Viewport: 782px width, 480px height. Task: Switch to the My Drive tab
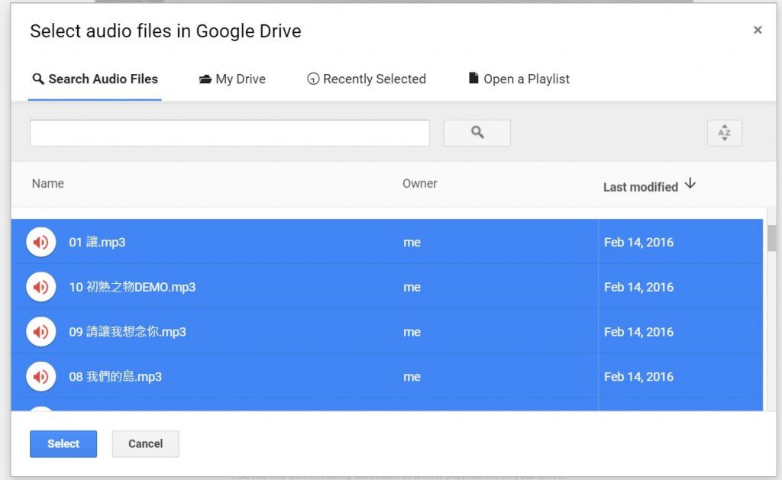pyautogui.click(x=232, y=79)
